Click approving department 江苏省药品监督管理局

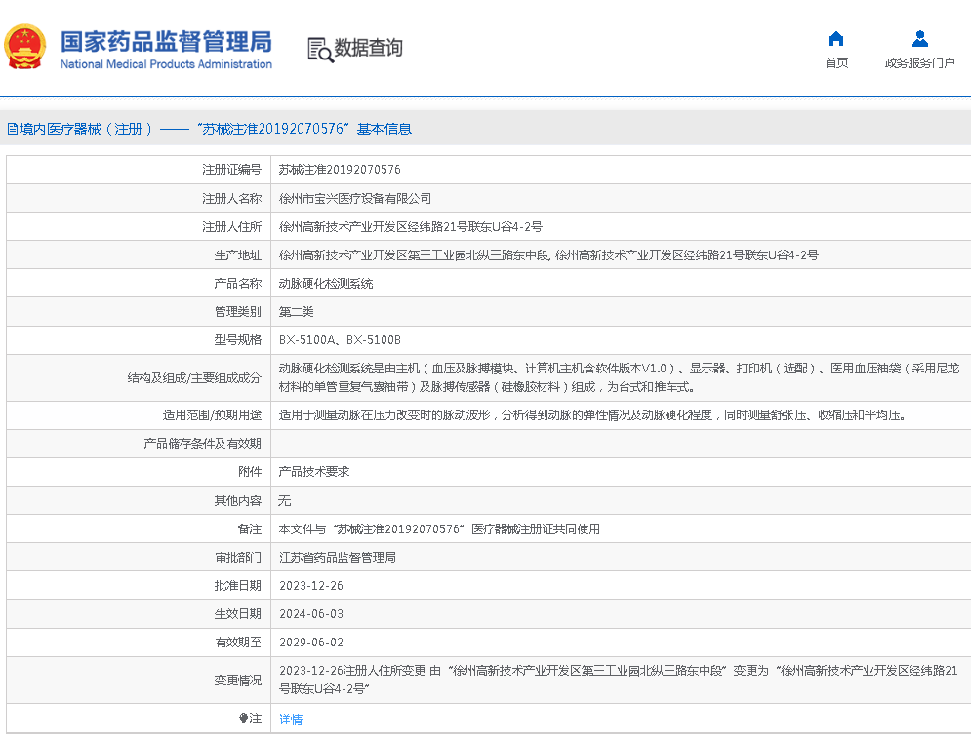point(338,558)
